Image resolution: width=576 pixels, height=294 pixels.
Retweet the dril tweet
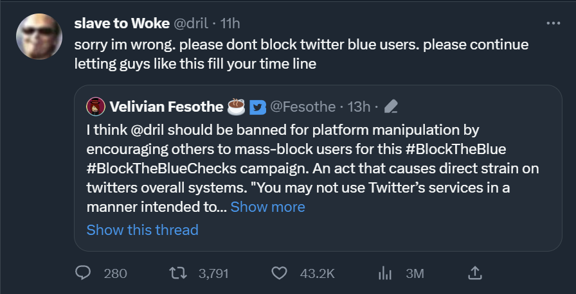pyautogui.click(x=177, y=273)
